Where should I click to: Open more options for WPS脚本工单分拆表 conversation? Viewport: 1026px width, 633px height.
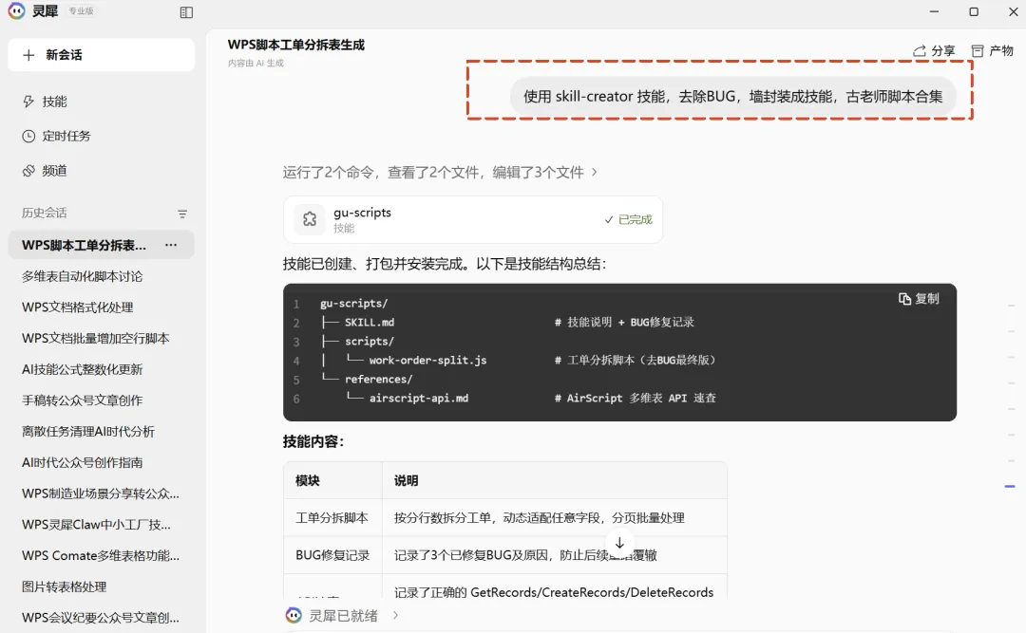click(x=171, y=245)
